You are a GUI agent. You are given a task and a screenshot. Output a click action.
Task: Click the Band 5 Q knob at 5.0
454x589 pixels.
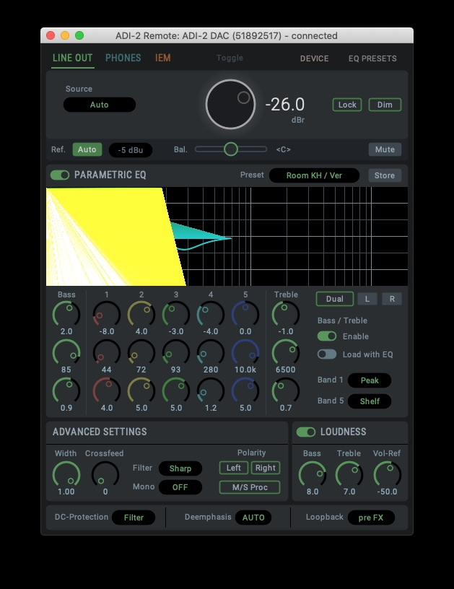(x=245, y=391)
